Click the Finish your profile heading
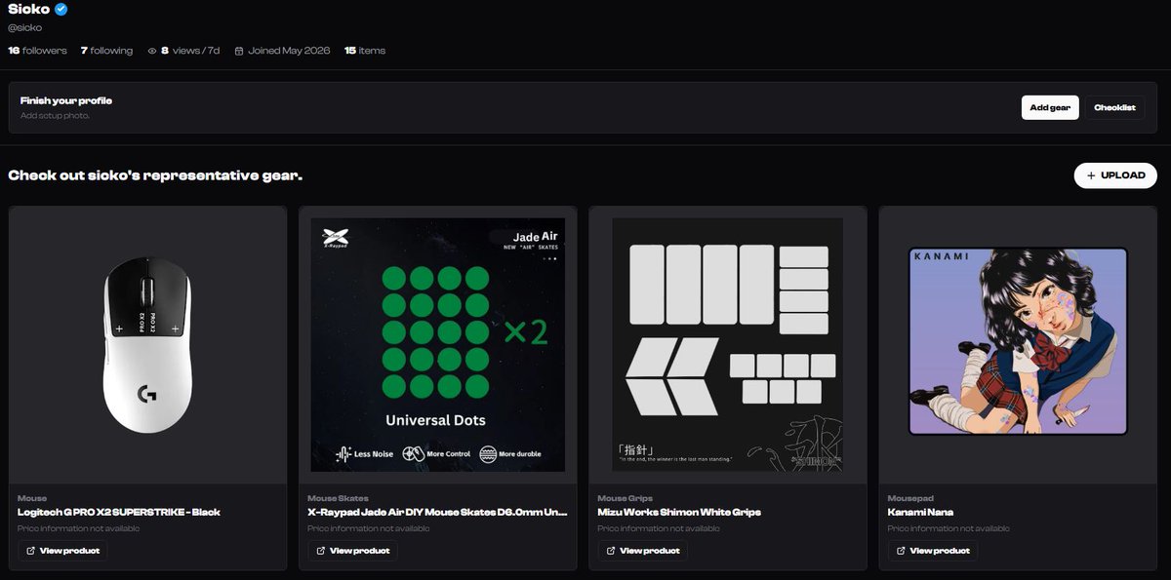The height and width of the screenshot is (580, 1171). coord(66,100)
